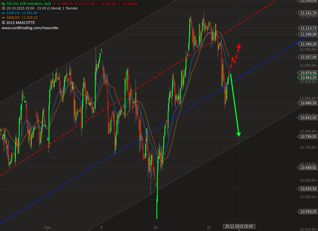The height and width of the screenshot is (231, 318).
Task: Click the '9' date label on the time axis
Action: coord(101,227)
